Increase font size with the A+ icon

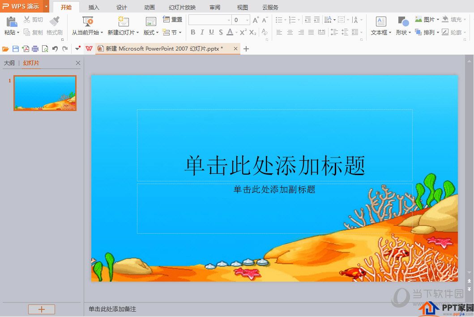[x=256, y=20]
